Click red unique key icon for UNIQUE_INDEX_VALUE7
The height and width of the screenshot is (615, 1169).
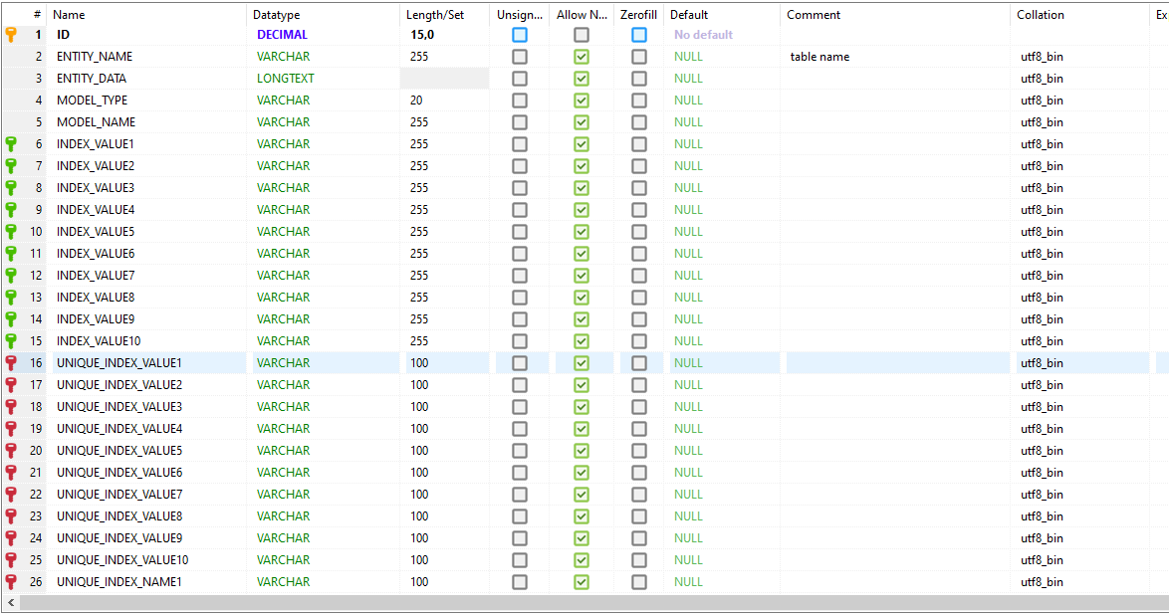click(11, 495)
